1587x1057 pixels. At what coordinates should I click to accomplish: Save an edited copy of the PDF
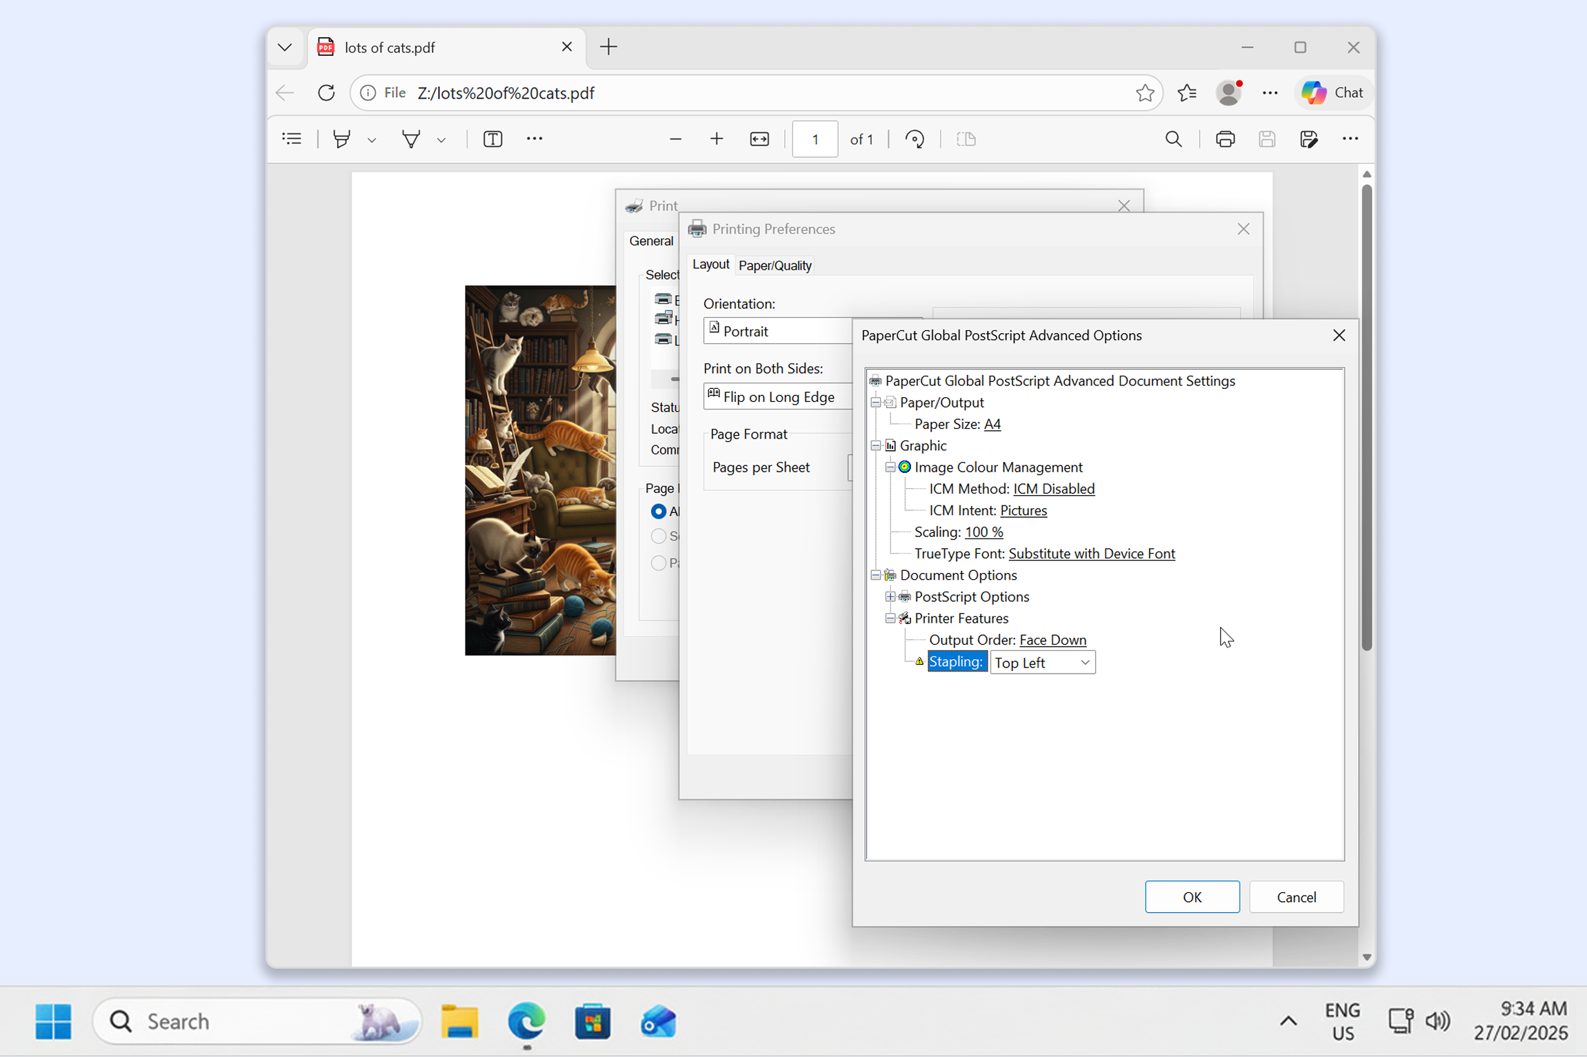tap(1308, 139)
